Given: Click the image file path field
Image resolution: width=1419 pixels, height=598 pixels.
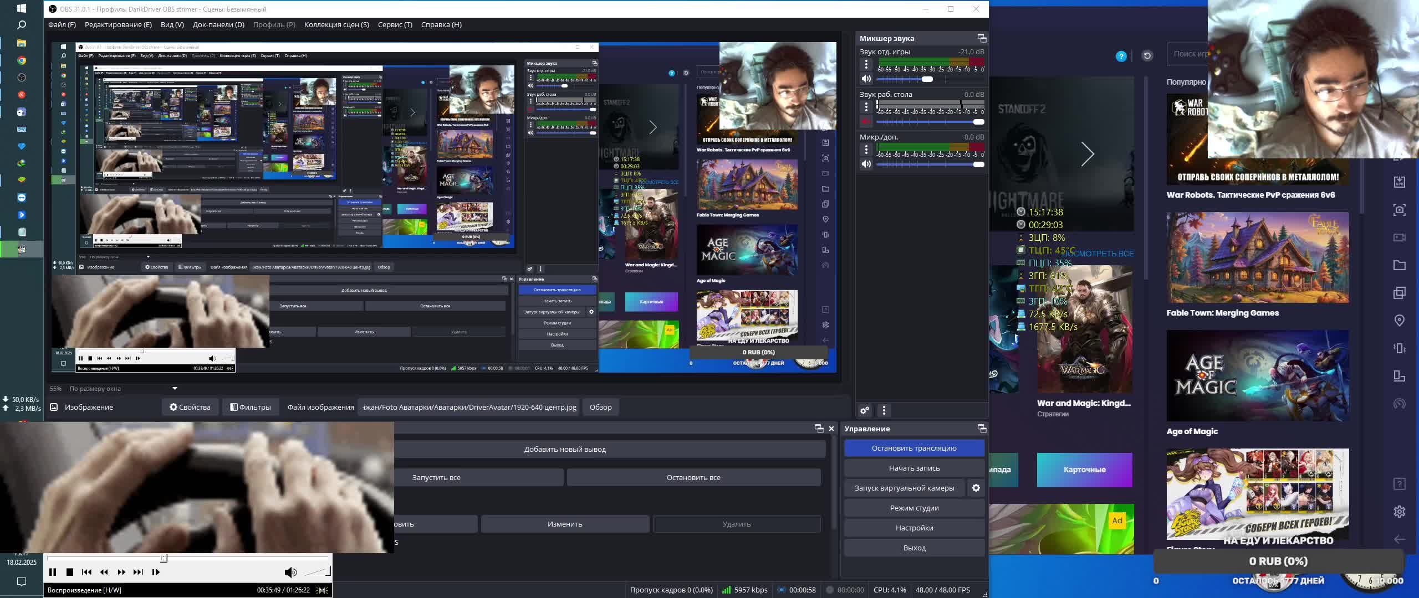Looking at the screenshot, I should pyautogui.click(x=469, y=407).
